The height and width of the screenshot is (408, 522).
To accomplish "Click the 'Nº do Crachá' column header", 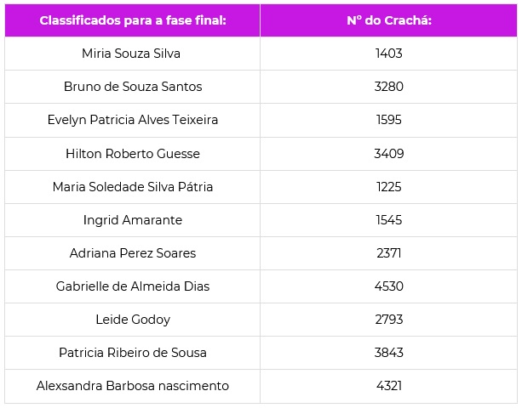I will 389,20.
